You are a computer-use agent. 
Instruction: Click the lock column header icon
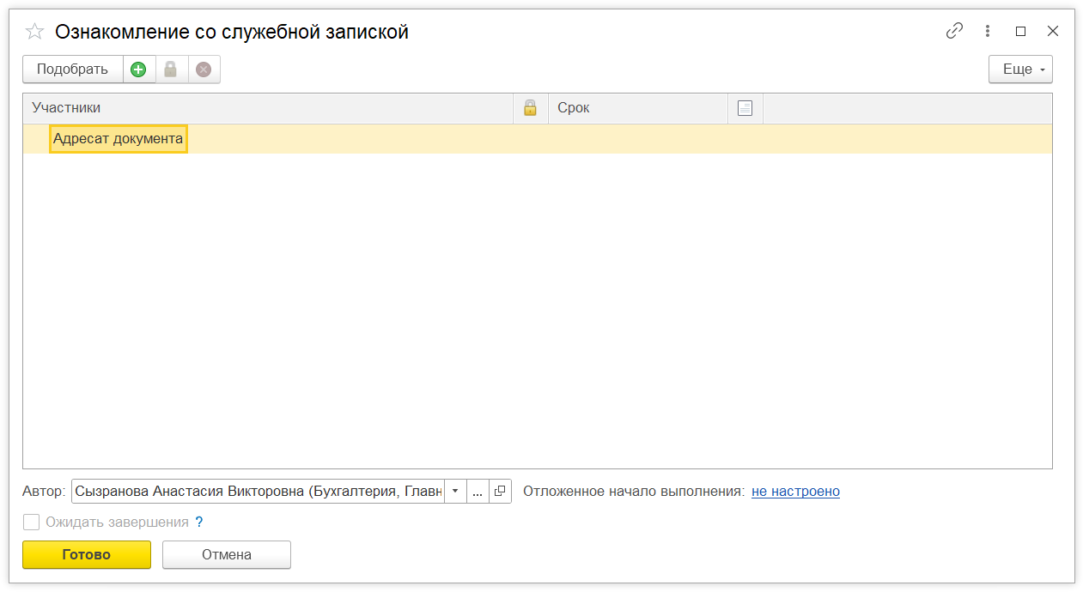coord(530,108)
